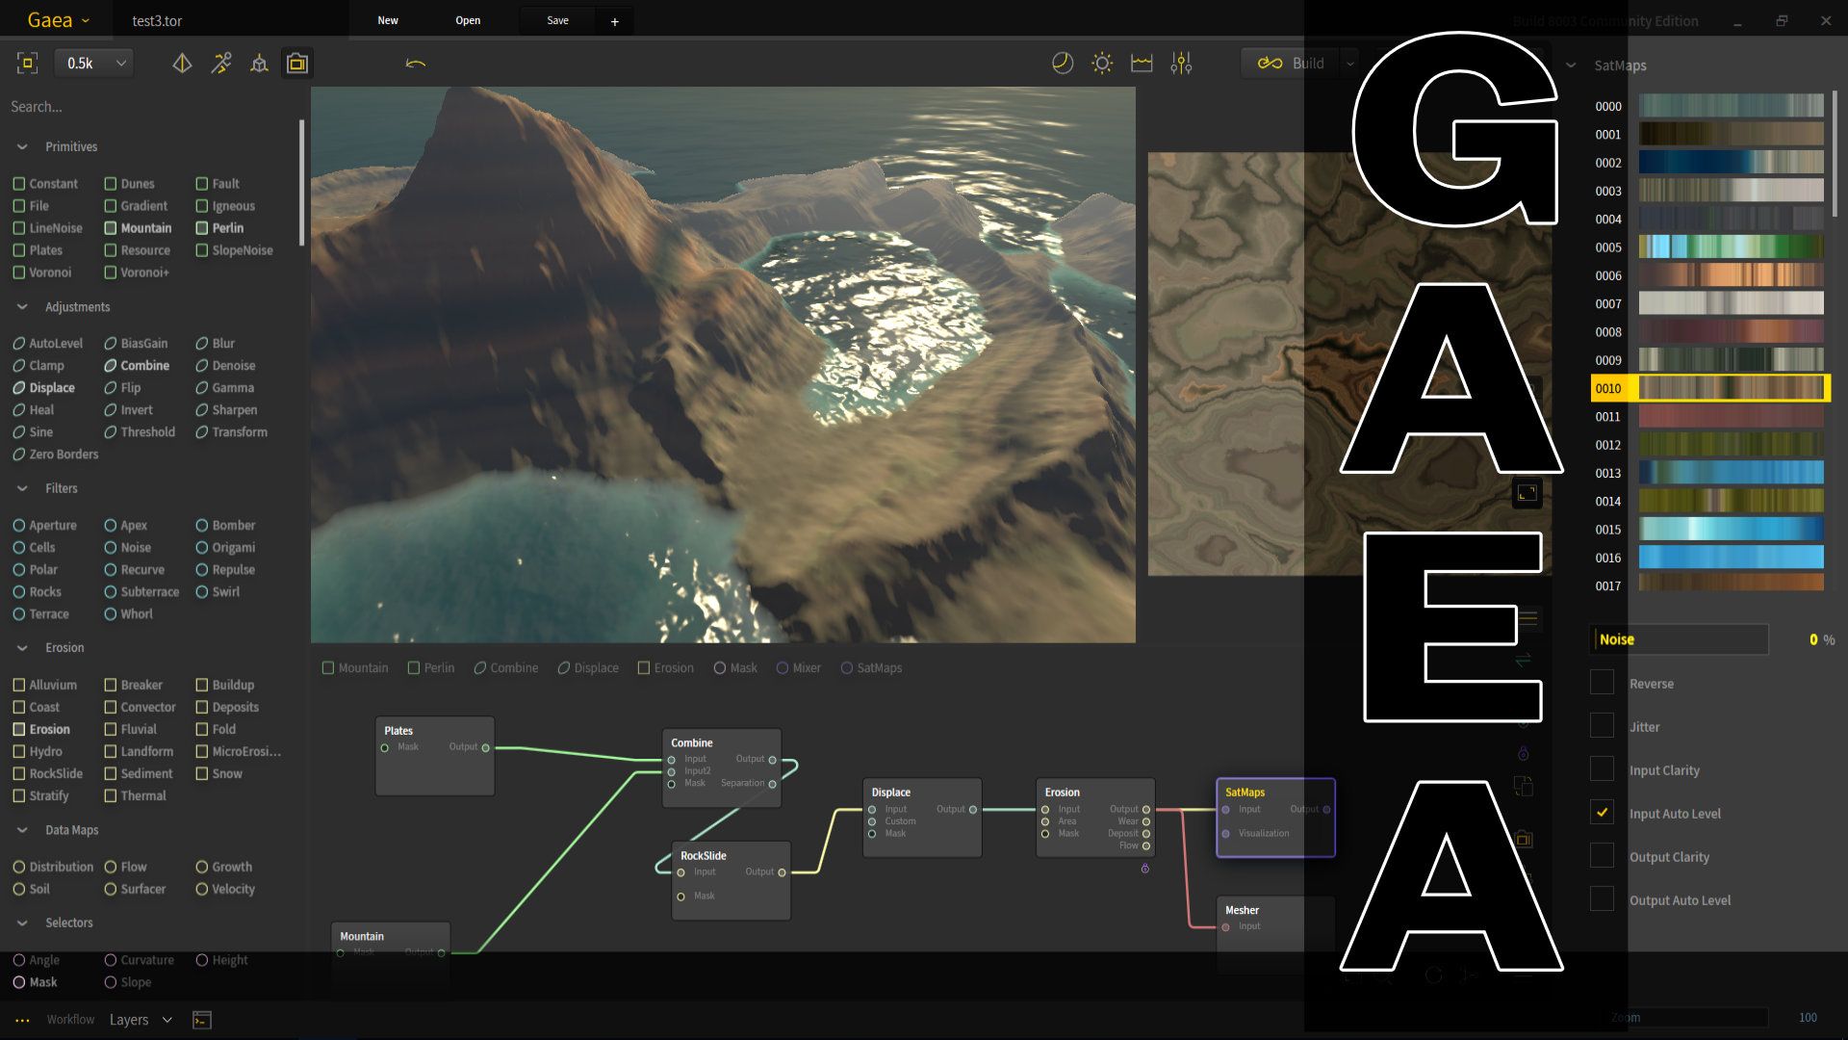Enable the Input Clarity checkbox
Screen dimensions: 1848x1040
click(x=1602, y=769)
